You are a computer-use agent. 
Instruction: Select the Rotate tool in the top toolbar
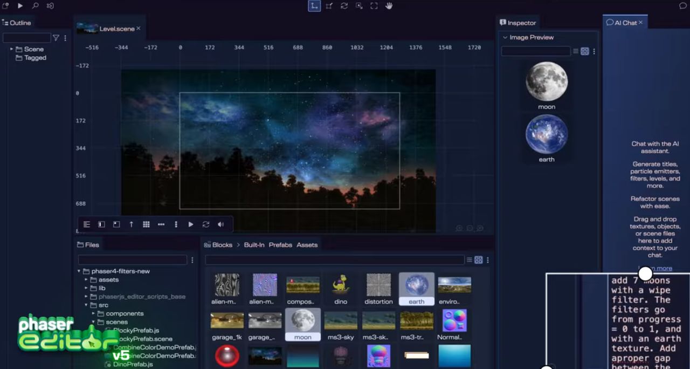pyautogui.click(x=344, y=6)
